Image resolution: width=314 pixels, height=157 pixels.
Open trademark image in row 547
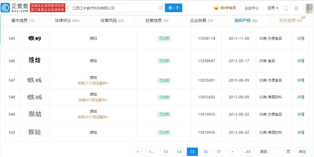(35, 80)
